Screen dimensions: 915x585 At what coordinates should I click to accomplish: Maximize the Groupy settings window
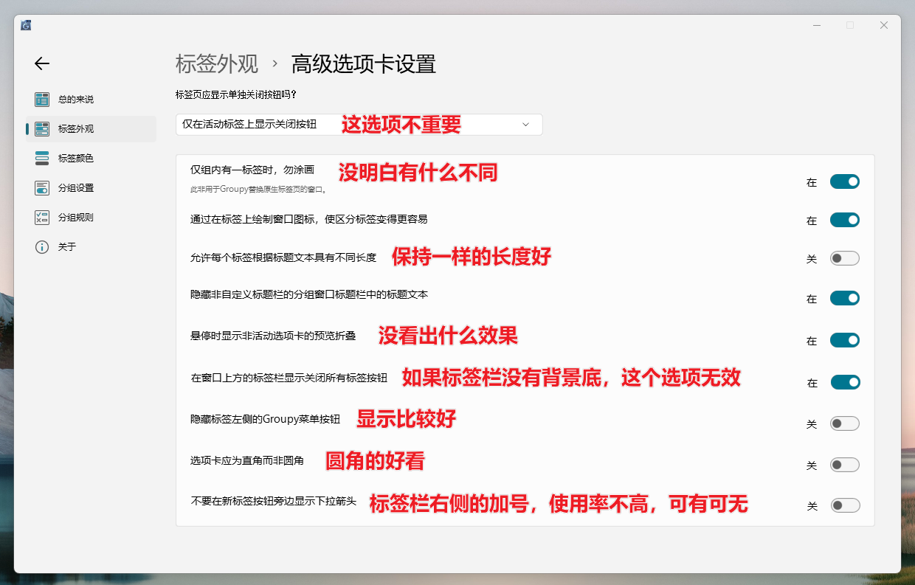point(850,25)
